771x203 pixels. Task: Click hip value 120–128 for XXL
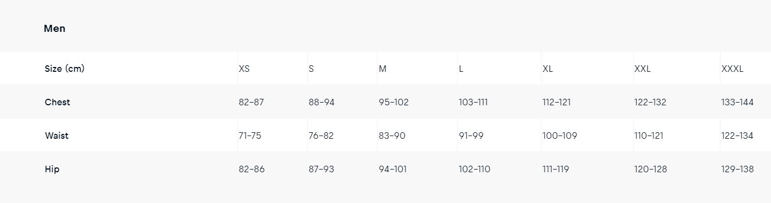(x=650, y=170)
